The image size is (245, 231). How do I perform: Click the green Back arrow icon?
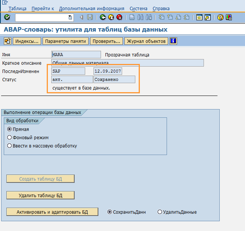103,17
